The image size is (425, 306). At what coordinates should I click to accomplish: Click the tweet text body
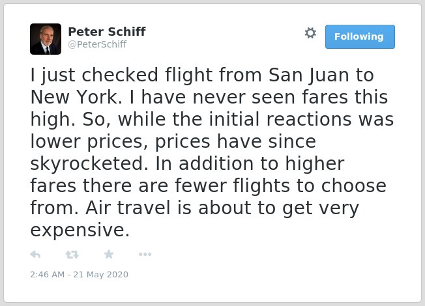(212, 152)
